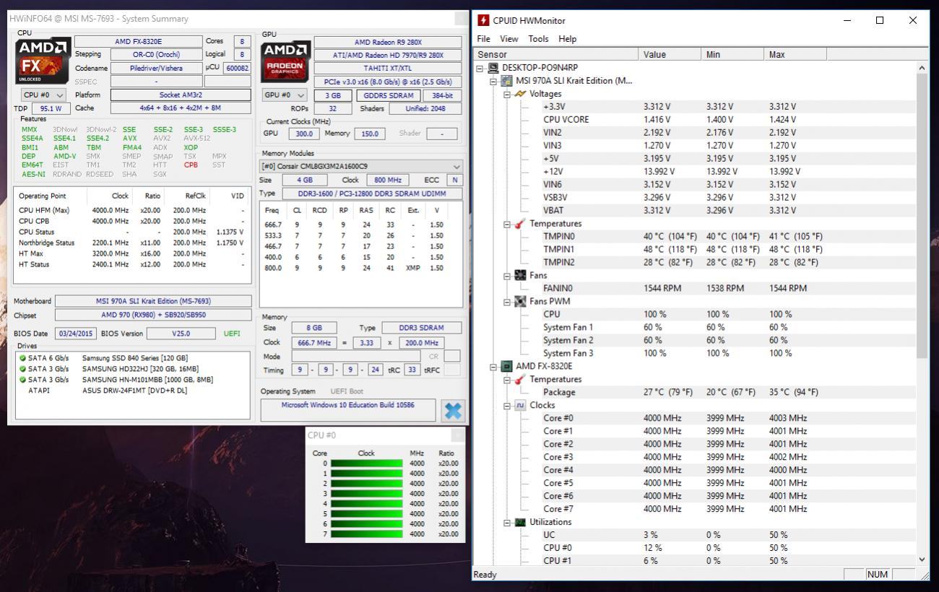Collapse the AMD FX-8320E node

(x=493, y=367)
